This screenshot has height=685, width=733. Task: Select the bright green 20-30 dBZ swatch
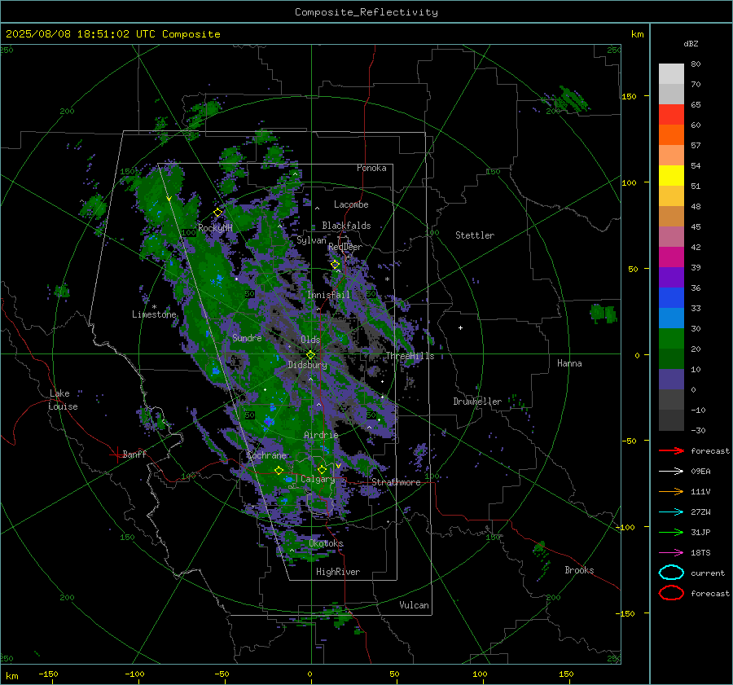(x=671, y=339)
